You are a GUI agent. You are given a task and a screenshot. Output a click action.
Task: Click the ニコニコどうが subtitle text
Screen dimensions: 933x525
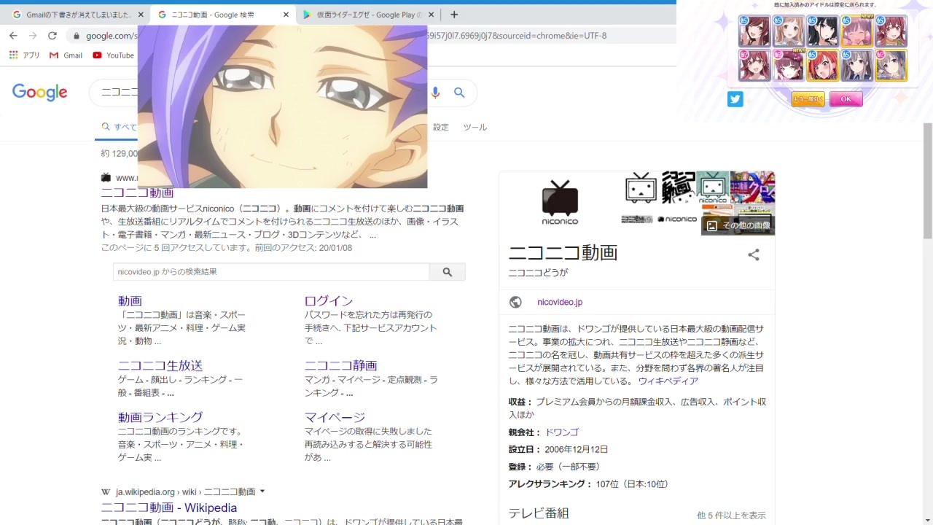pos(538,273)
